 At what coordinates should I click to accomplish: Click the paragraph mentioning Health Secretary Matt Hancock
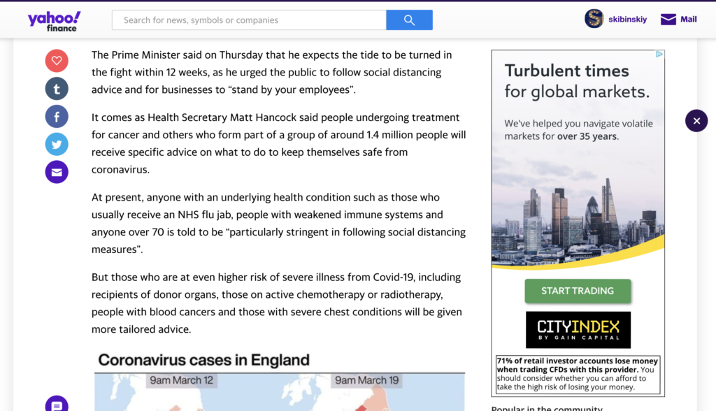click(278, 143)
